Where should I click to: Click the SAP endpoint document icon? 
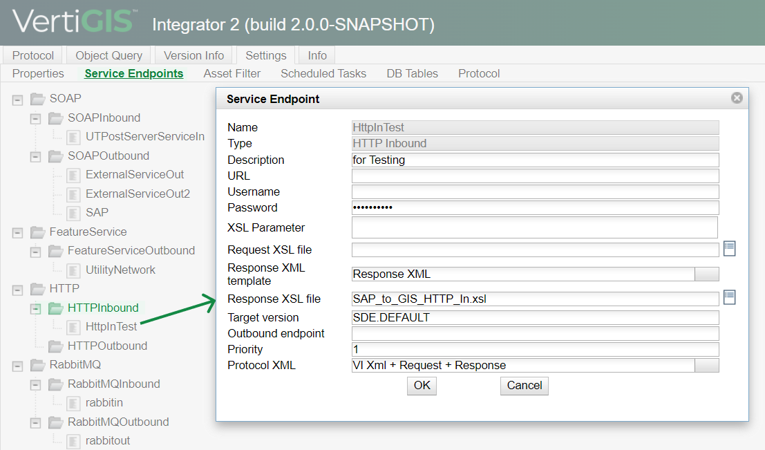(73, 214)
